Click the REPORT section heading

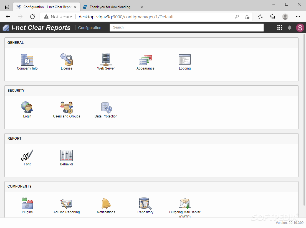(x=14, y=138)
